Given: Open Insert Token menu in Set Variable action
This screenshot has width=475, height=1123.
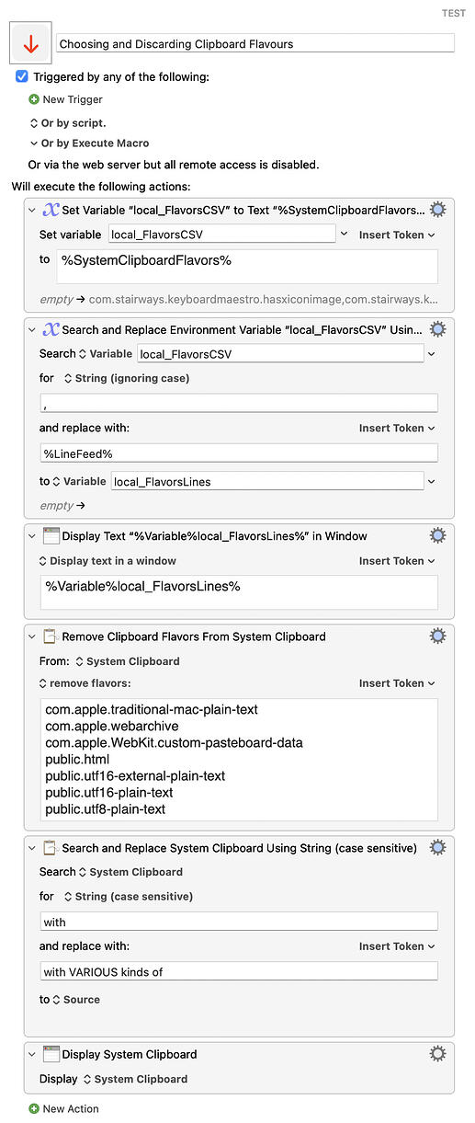Looking at the screenshot, I should point(397,235).
